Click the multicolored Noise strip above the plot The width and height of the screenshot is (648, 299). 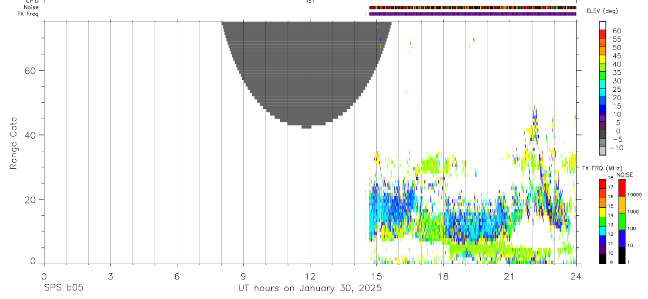pos(472,7)
